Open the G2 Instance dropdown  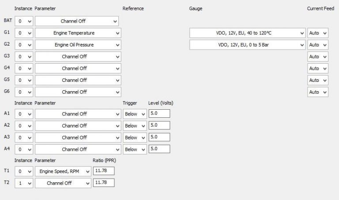coord(24,45)
